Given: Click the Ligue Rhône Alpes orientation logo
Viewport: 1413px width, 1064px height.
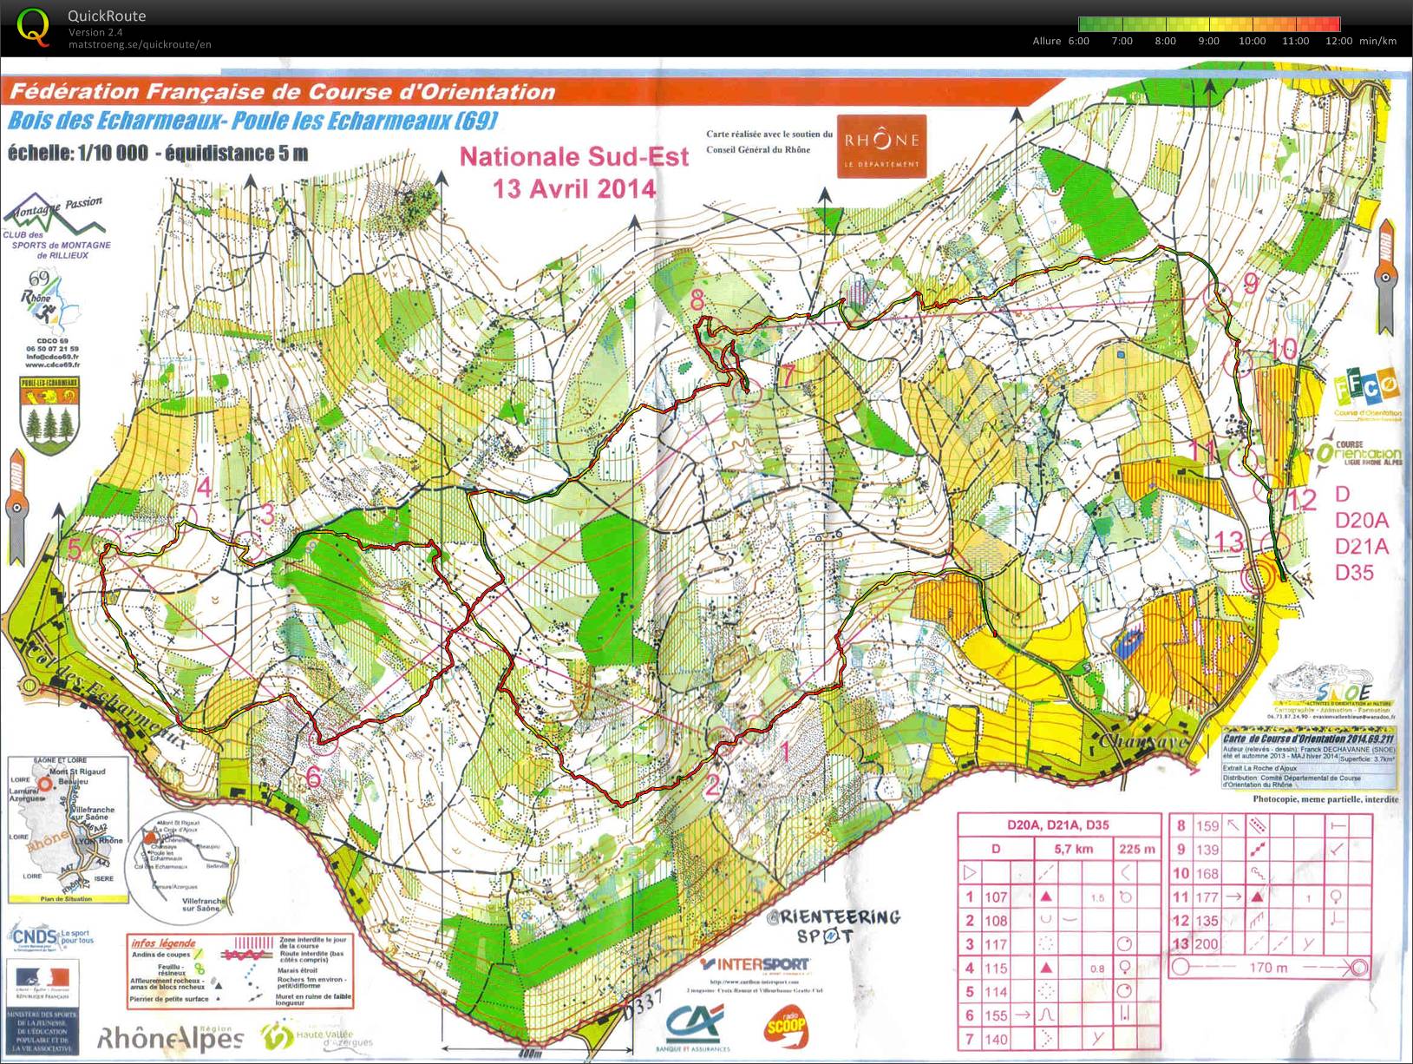Looking at the screenshot, I should coord(1358,453).
